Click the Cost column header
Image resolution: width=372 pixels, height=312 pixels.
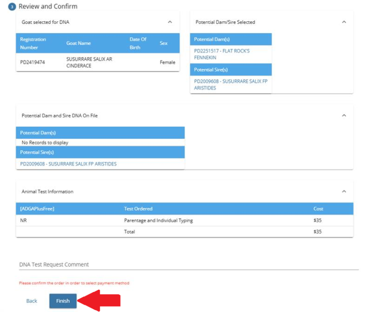click(x=317, y=209)
